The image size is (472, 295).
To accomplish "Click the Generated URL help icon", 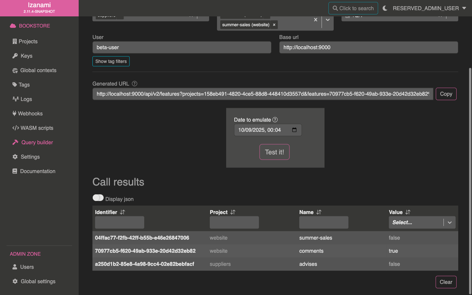I will (134, 84).
